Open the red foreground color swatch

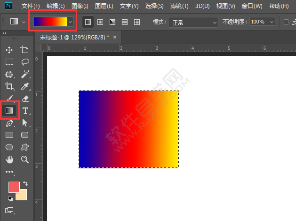(14, 187)
